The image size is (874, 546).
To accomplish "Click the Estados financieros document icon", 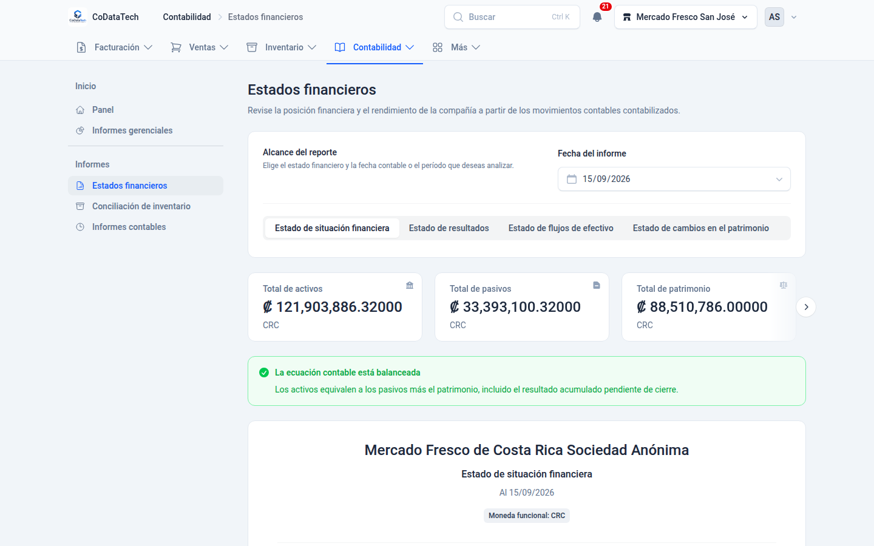I will point(80,186).
